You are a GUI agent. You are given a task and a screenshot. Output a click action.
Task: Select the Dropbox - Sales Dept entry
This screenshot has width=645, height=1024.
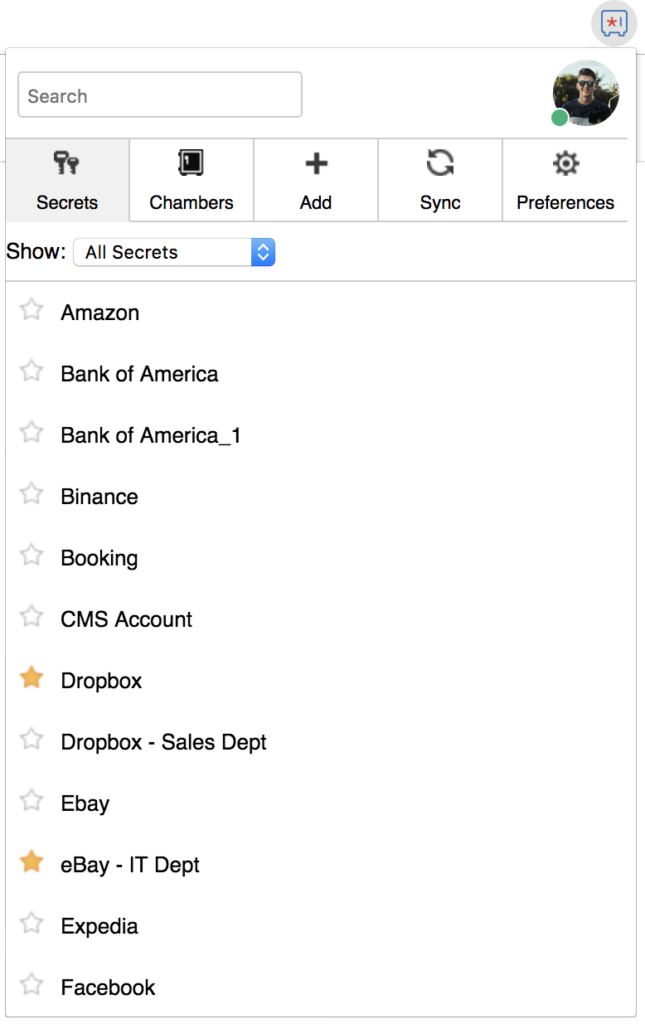pyautogui.click(x=163, y=742)
